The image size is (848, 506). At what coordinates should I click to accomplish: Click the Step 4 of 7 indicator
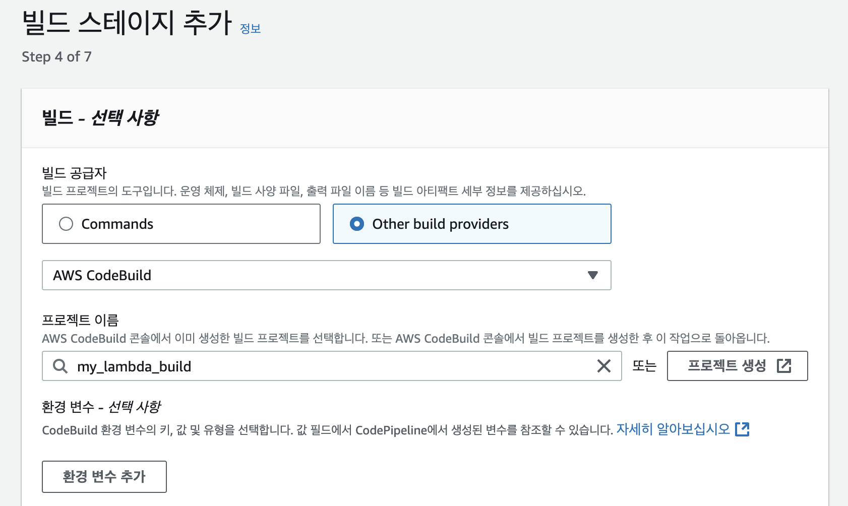(x=56, y=57)
